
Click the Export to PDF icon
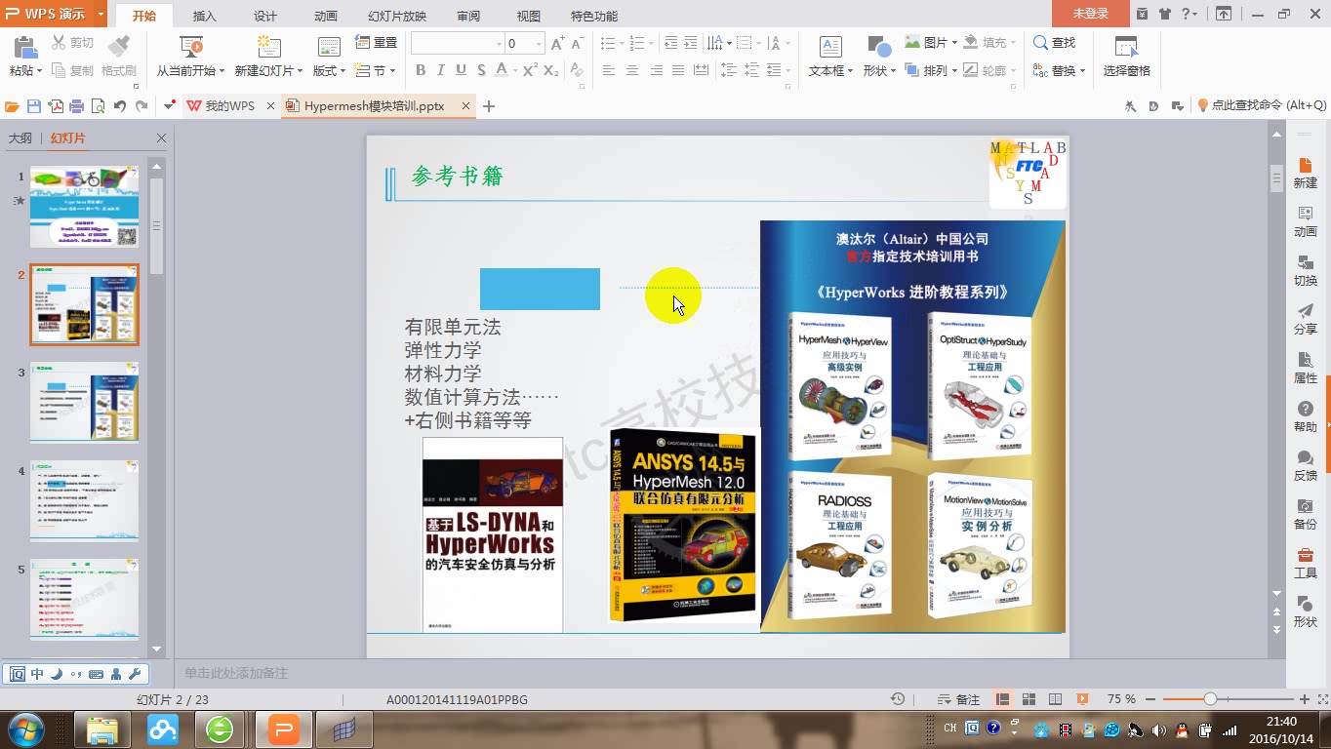[56, 106]
